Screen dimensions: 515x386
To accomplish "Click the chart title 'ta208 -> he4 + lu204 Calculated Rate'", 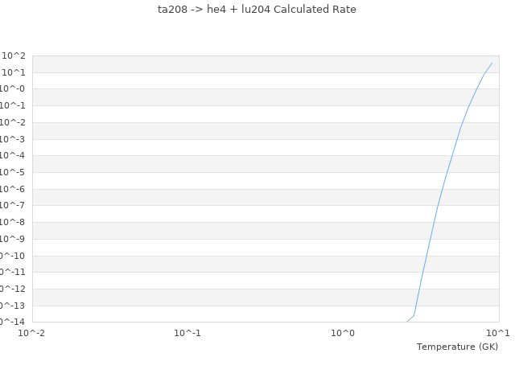I will (x=257, y=10).
